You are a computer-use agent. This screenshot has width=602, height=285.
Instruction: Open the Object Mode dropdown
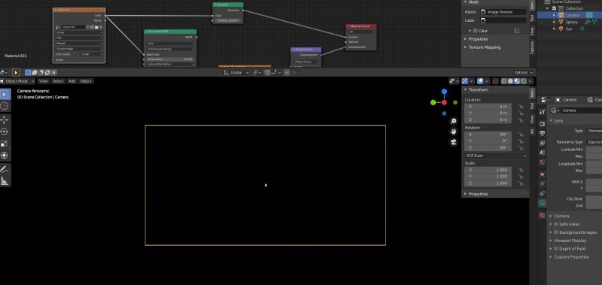pos(17,81)
